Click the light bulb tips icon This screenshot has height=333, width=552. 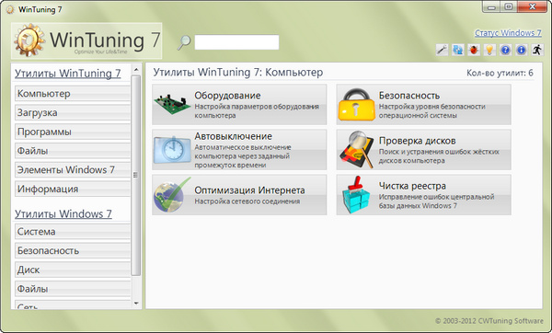click(x=489, y=50)
